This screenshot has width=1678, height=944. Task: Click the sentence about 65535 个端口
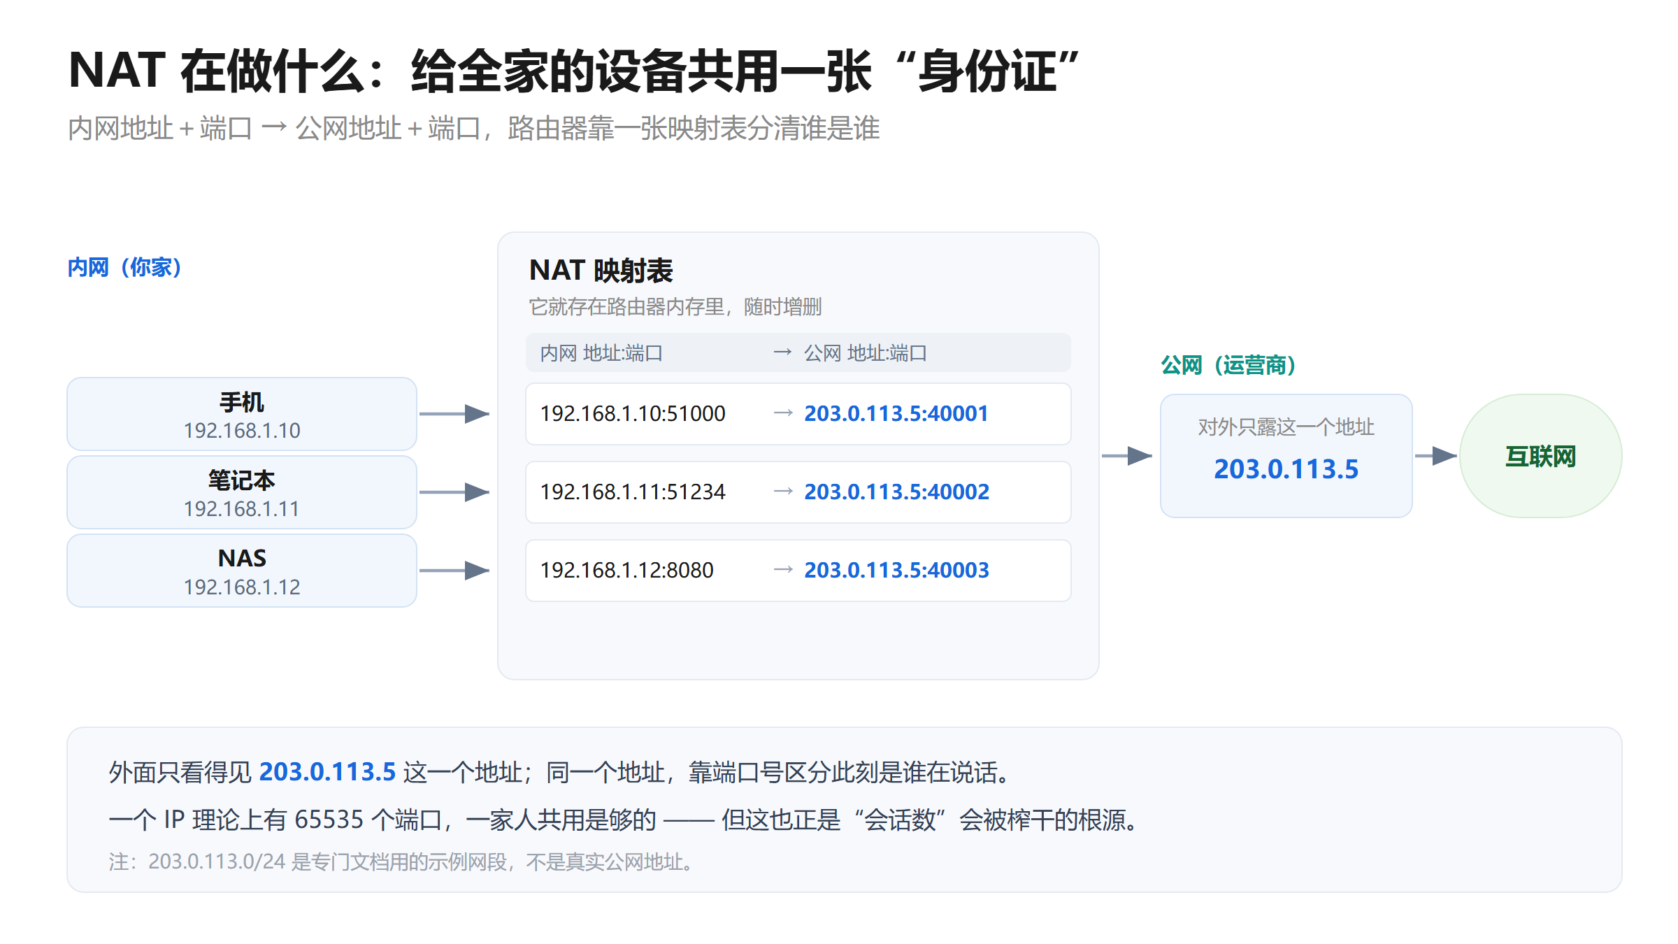tap(625, 820)
